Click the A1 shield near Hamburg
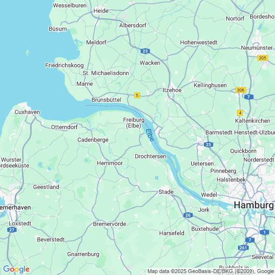The image size is (275, 275). (x=264, y=232)
